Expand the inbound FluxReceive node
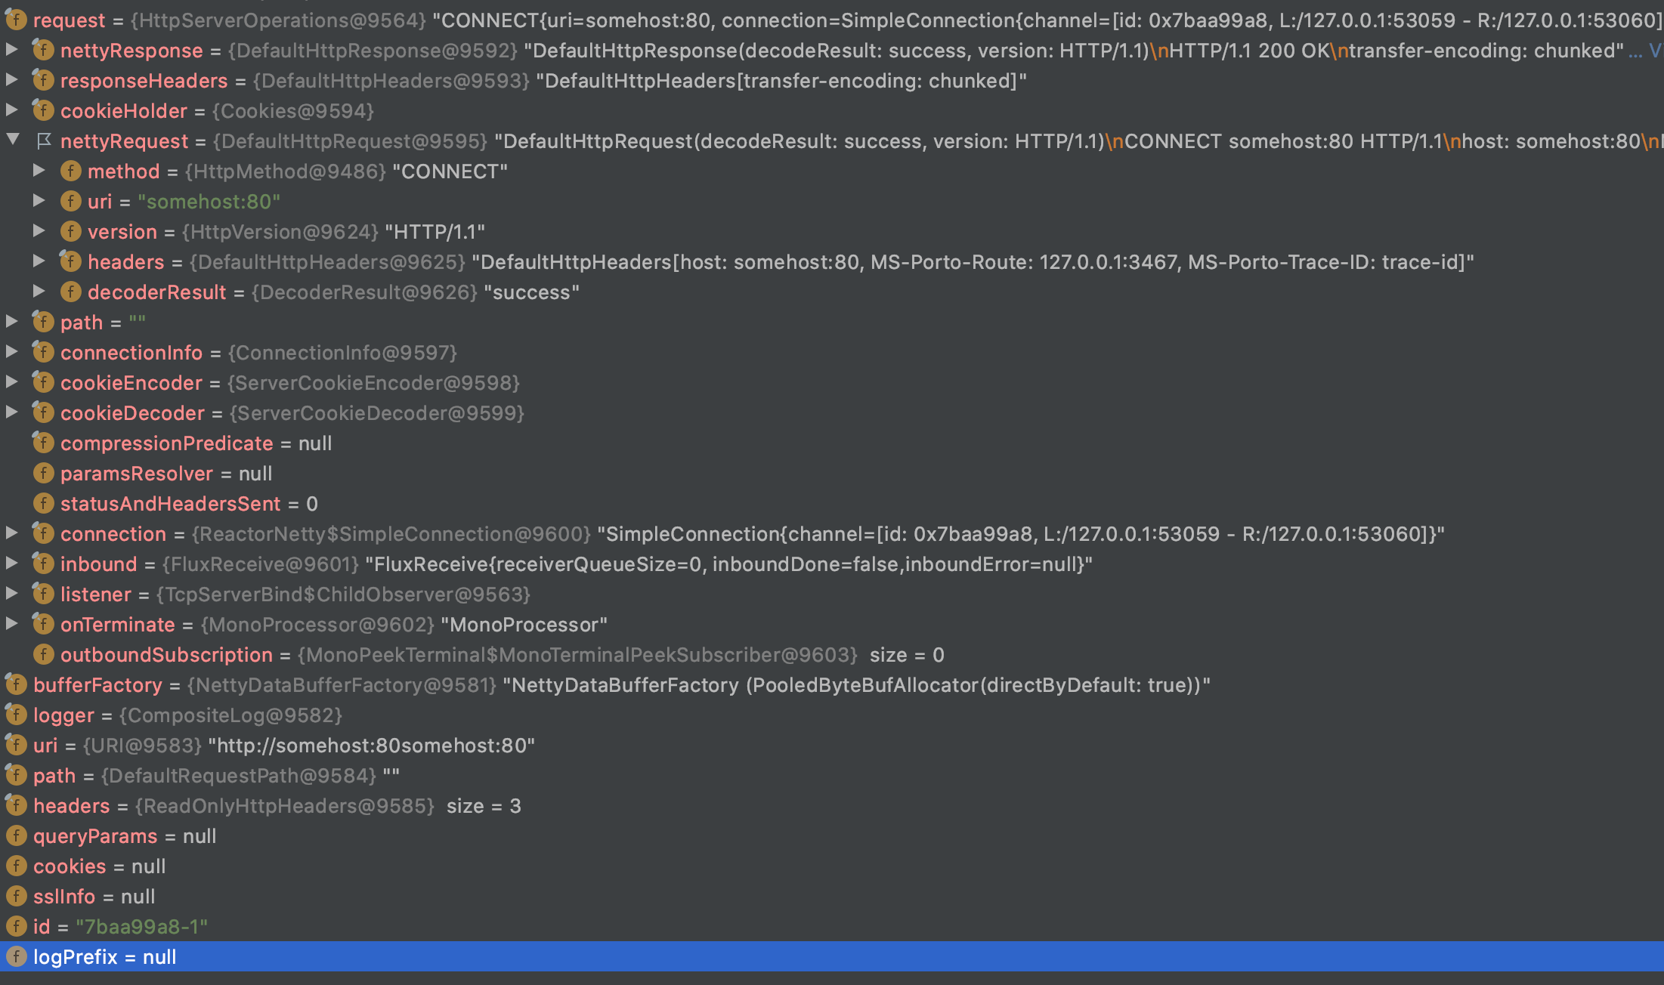 coord(11,564)
